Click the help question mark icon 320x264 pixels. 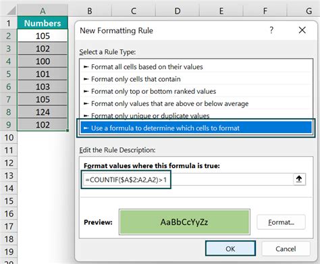click(271, 30)
